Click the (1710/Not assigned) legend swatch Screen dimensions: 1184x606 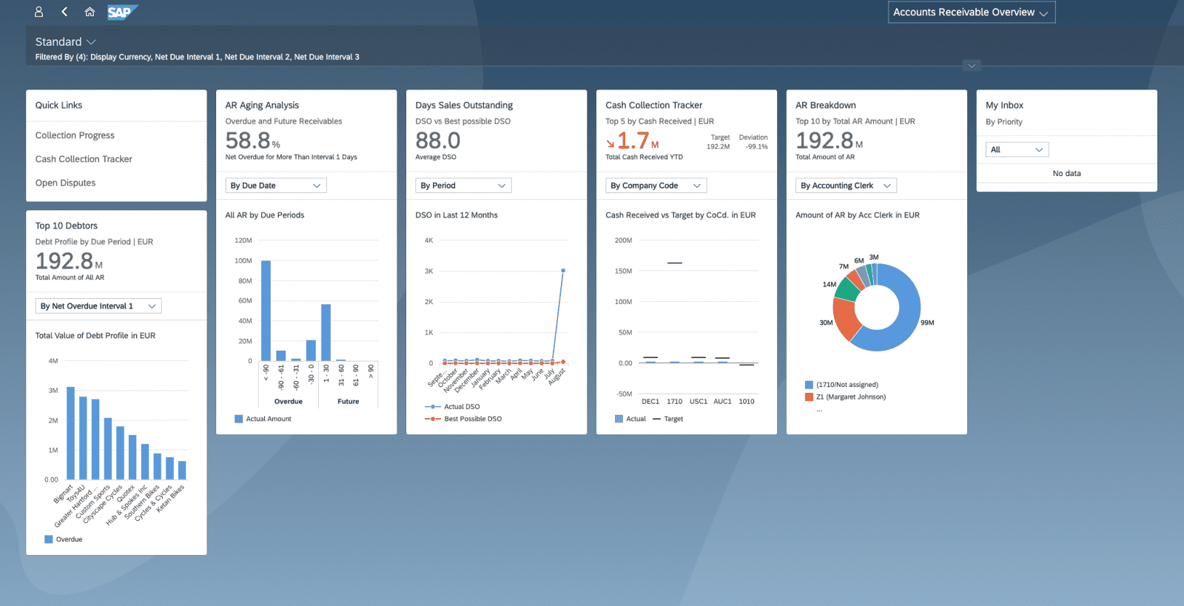pos(809,385)
